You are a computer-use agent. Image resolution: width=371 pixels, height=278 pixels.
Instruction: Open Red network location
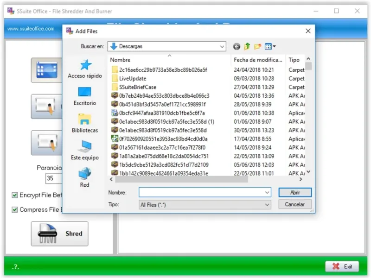click(x=85, y=178)
